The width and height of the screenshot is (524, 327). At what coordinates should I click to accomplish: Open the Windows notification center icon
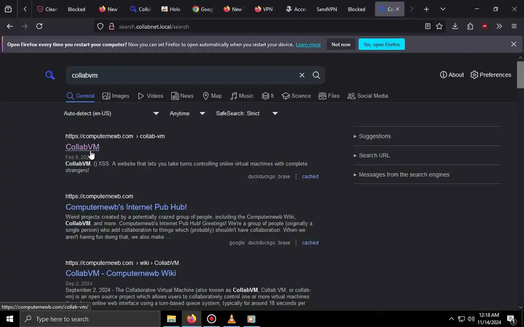511,319
